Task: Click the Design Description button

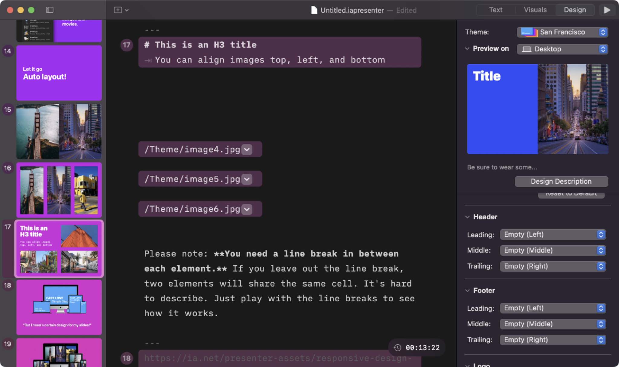Action: (x=561, y=181)
